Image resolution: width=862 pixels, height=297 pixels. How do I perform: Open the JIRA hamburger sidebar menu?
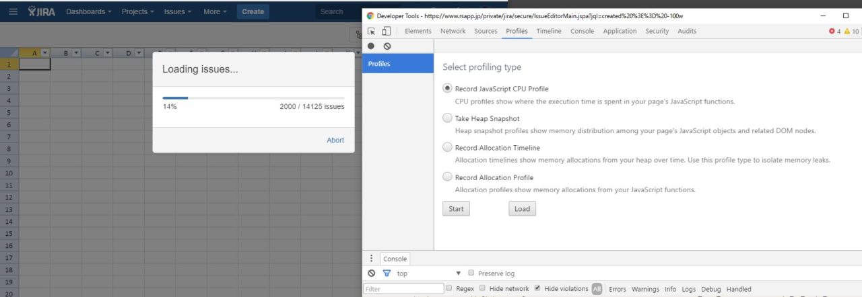click(x=13, y=11)
